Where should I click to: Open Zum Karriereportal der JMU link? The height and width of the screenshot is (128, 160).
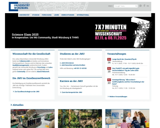click(72, 92)
